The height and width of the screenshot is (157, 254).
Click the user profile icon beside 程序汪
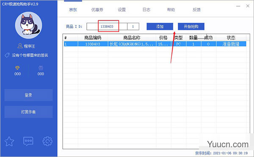pos(20,46)
